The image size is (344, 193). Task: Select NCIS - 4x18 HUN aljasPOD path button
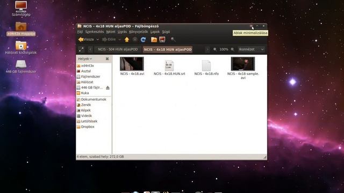(x=168, y=49)
